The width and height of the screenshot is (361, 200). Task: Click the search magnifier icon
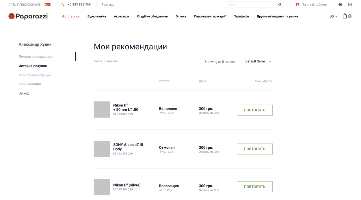point(280,5)
